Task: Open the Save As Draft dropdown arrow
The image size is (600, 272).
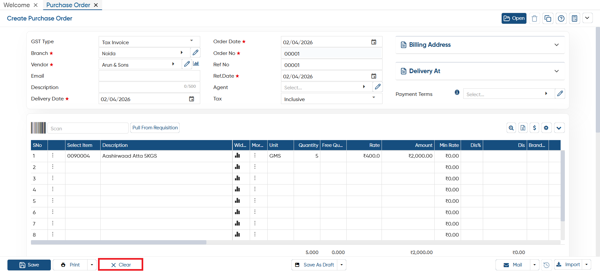Action: [x=342, y=265]
